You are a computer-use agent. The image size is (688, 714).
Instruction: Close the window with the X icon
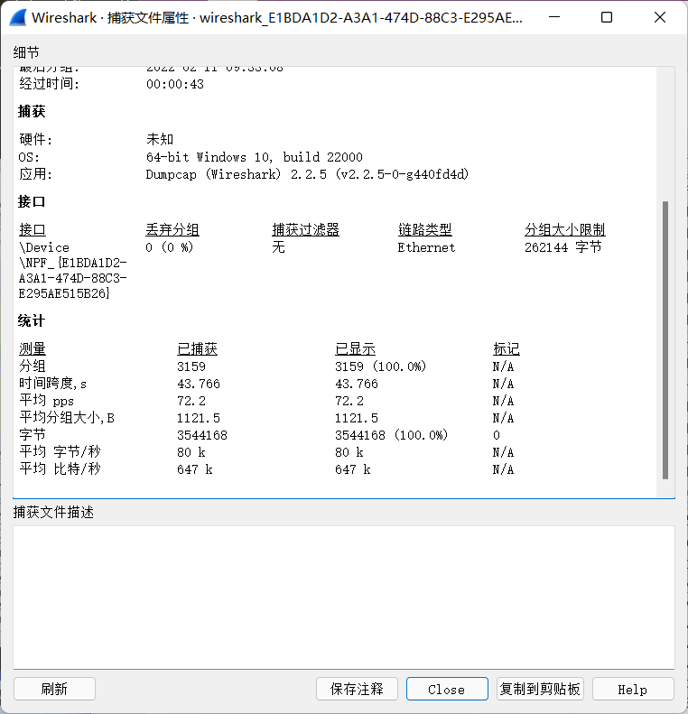point(660,17)
